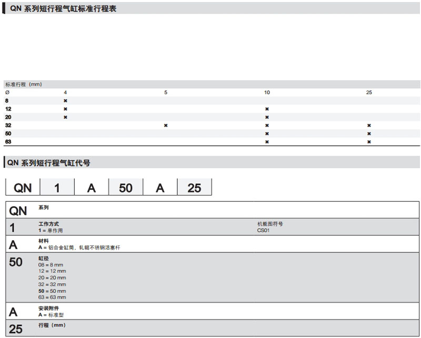Select the x mark for bore 20, stroke 4
421x338 pixels.
click(x=65, y=117)
